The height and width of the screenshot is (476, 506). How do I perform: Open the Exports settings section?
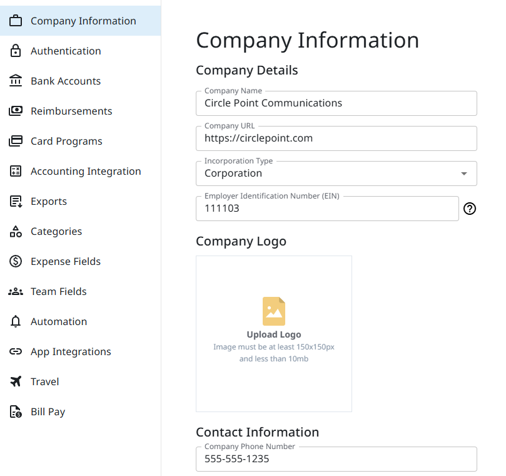(49, 201)
